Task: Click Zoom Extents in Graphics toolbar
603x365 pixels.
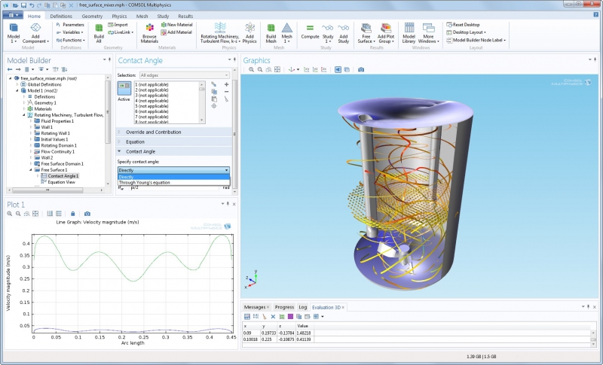Action: point(277,69)
